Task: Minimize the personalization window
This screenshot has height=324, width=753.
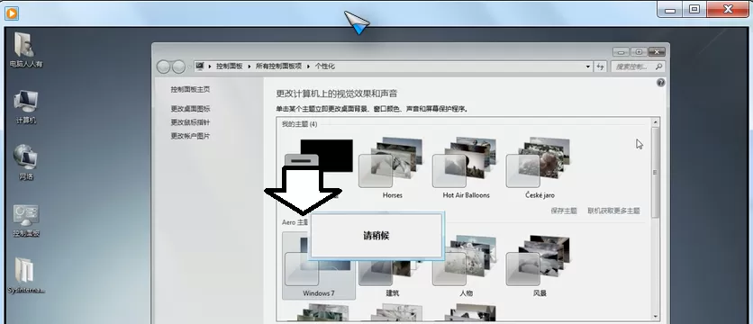Action: click(621, 52)
